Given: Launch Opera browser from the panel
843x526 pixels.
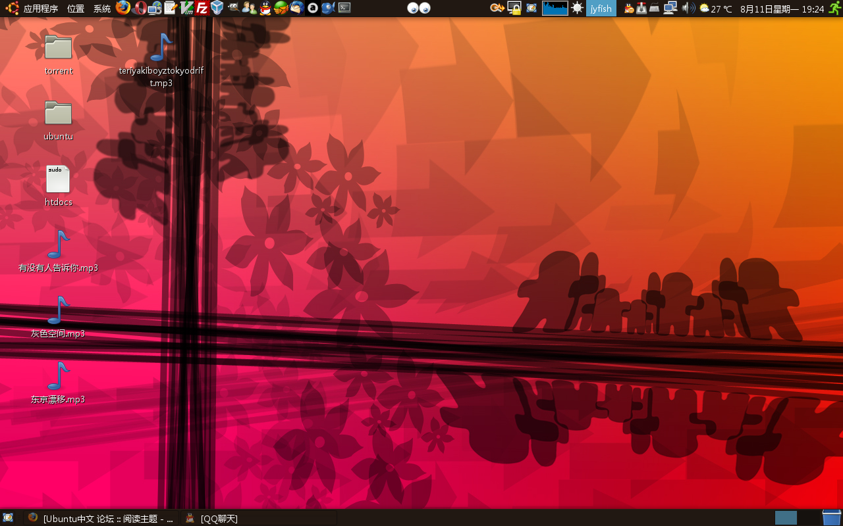Looking at the screenshot, I should [139, 8].
